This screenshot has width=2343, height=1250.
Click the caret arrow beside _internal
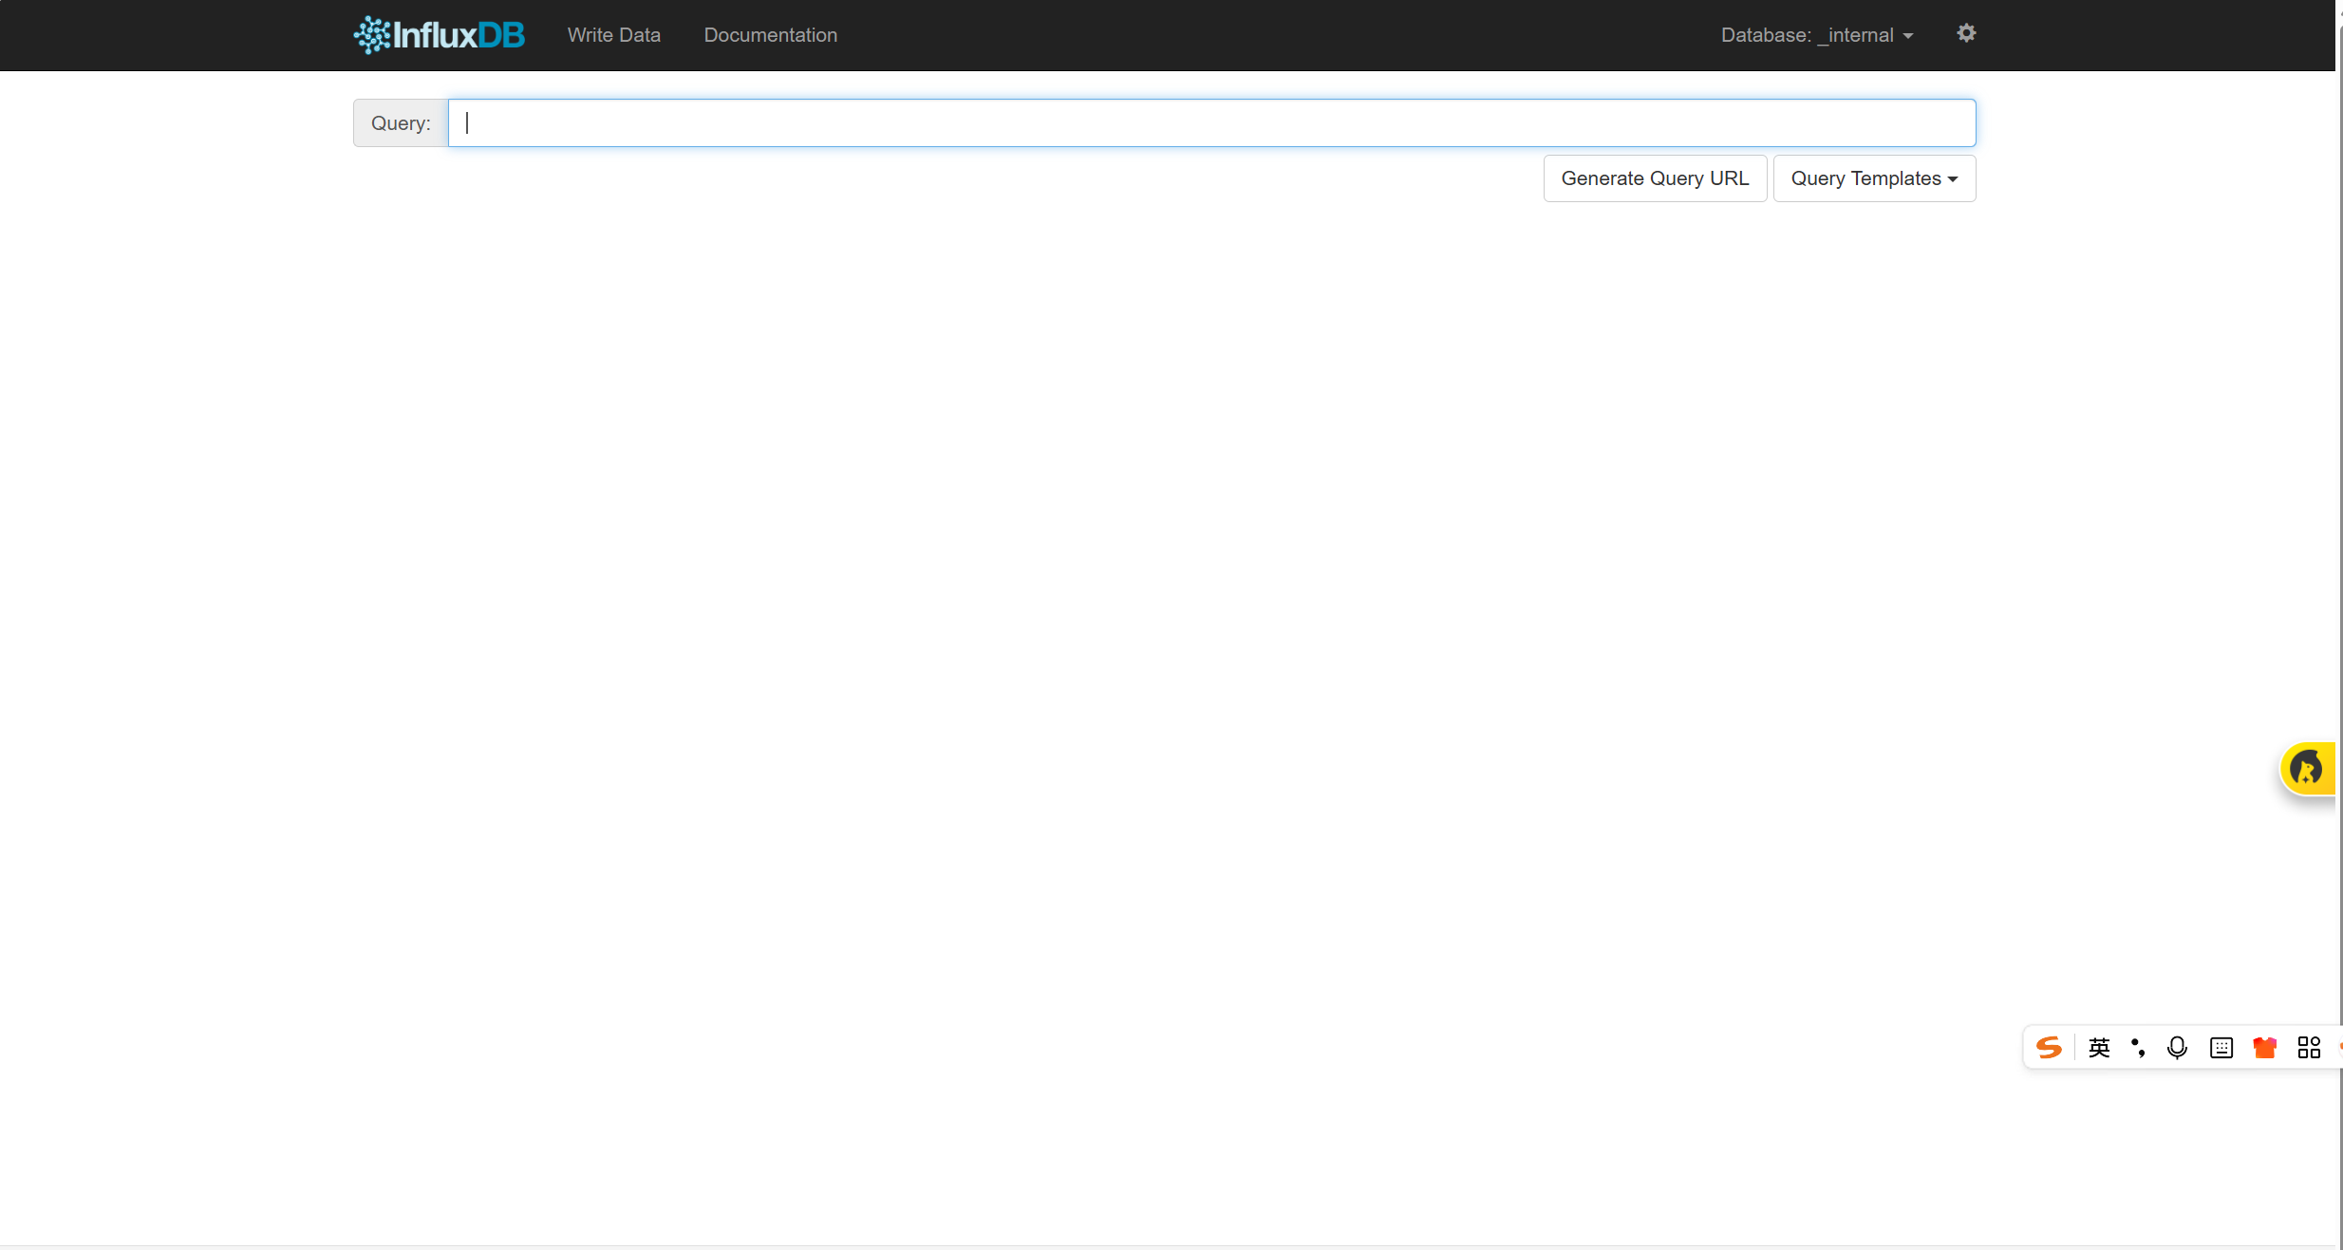[1908, 36]
